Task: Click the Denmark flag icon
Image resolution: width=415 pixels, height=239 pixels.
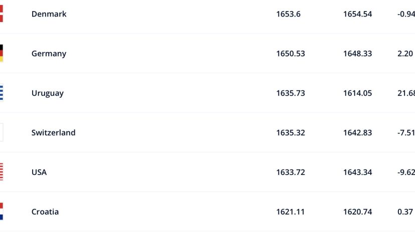Action: tap(2, 14)
